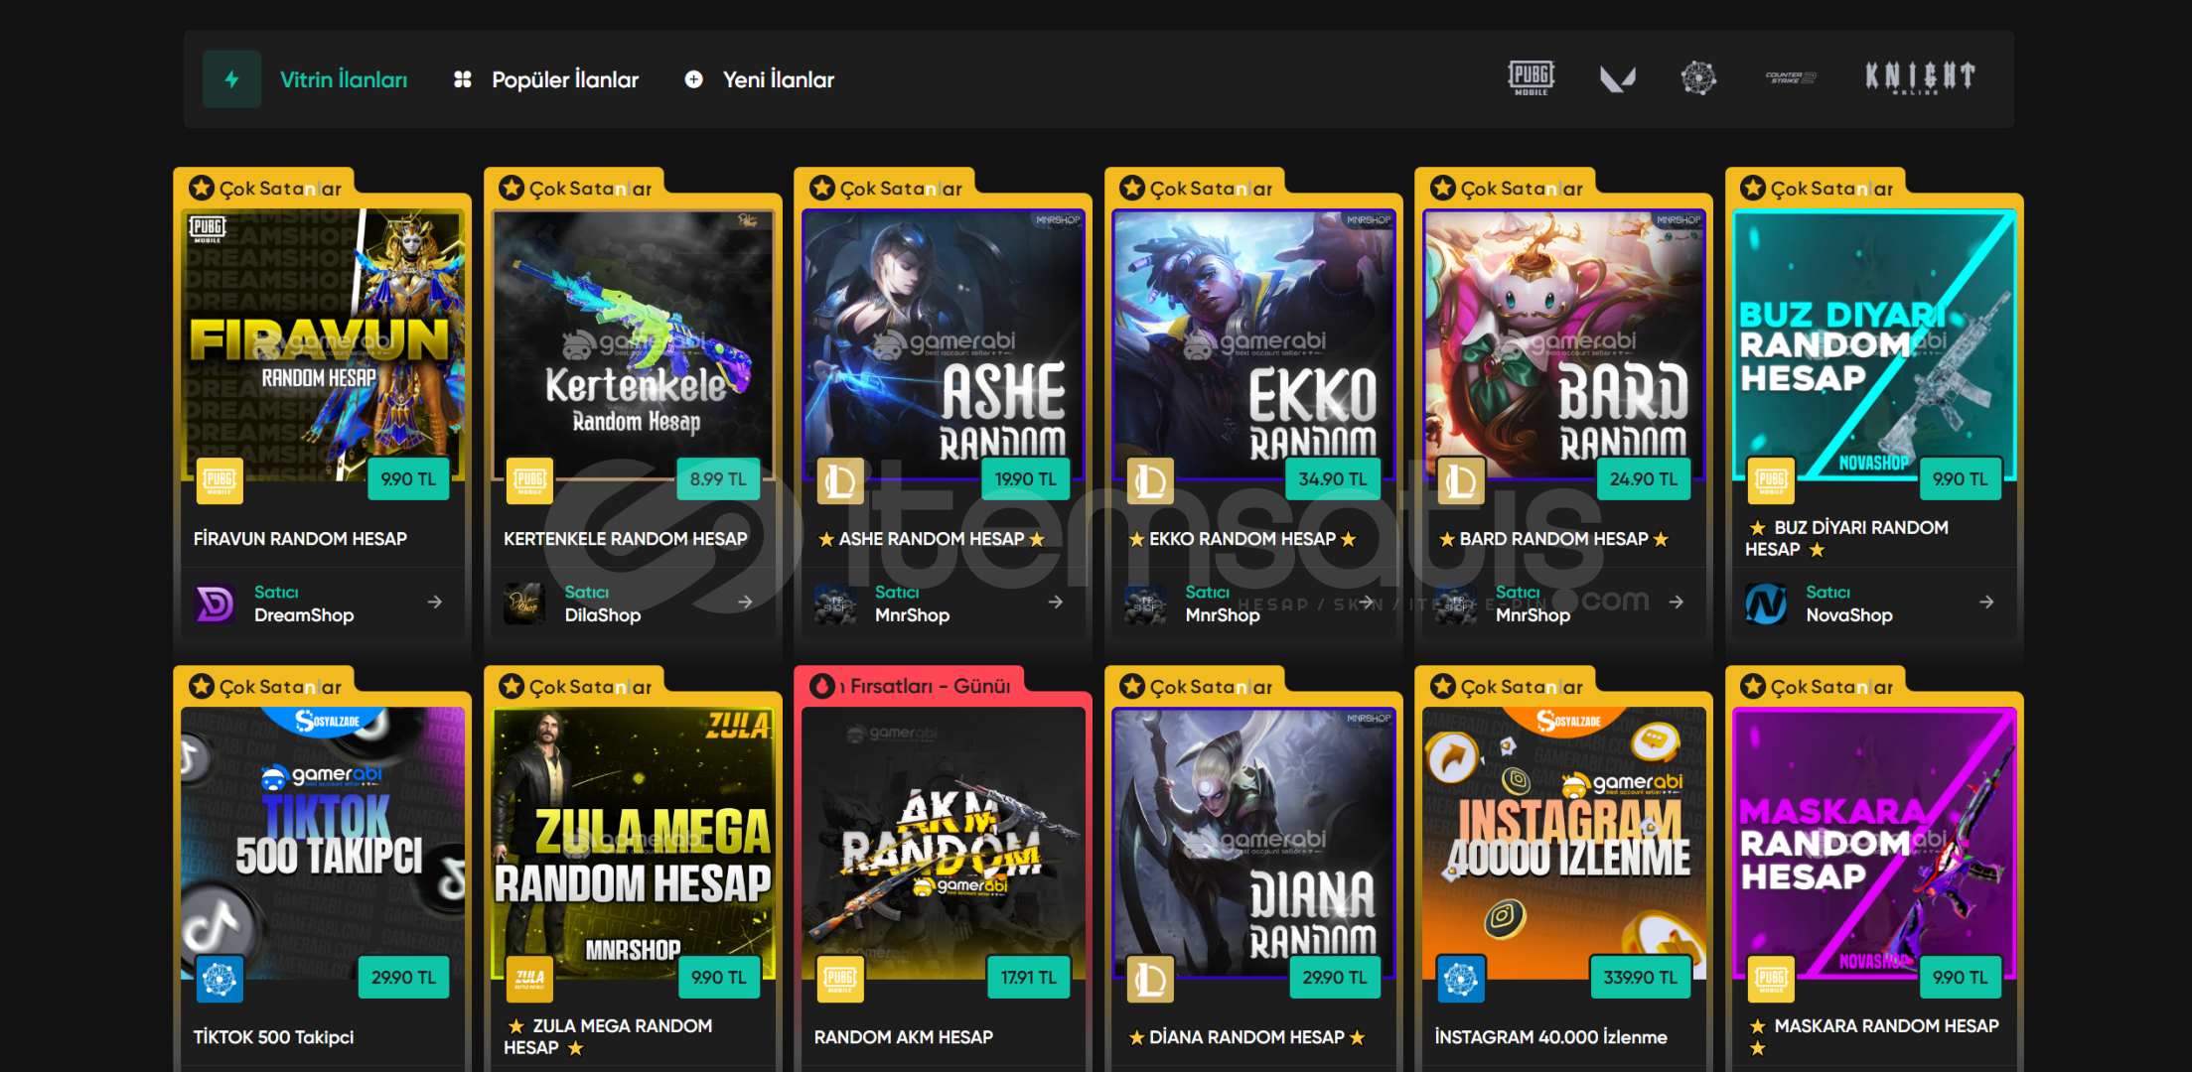Click the BARD RANDOM HESAP title
Screen dimensions: 2192x1072
pos(1553,539)
